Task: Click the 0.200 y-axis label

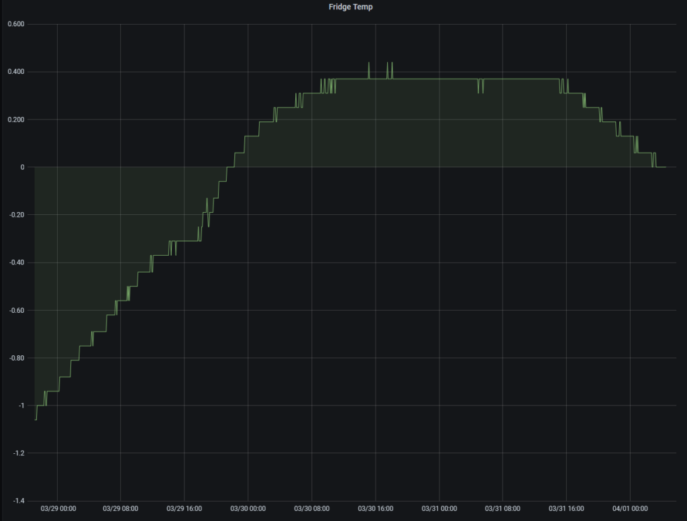Action: point(15,120)
